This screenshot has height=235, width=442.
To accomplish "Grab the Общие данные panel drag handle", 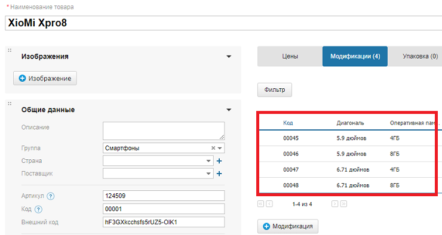I will click(10, 104).
